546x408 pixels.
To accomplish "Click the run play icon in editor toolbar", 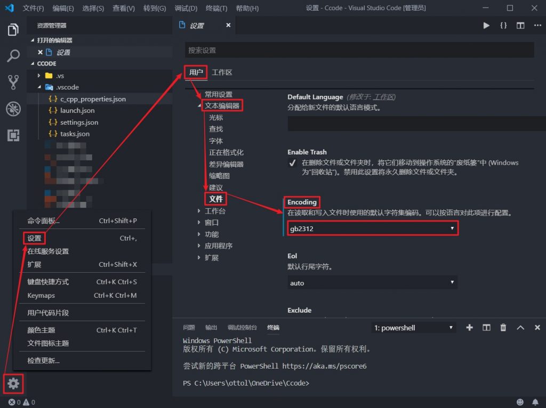I will (486, 26).
